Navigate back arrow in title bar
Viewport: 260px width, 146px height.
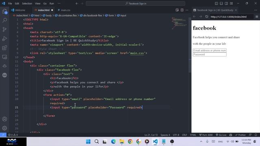(77, 4)
